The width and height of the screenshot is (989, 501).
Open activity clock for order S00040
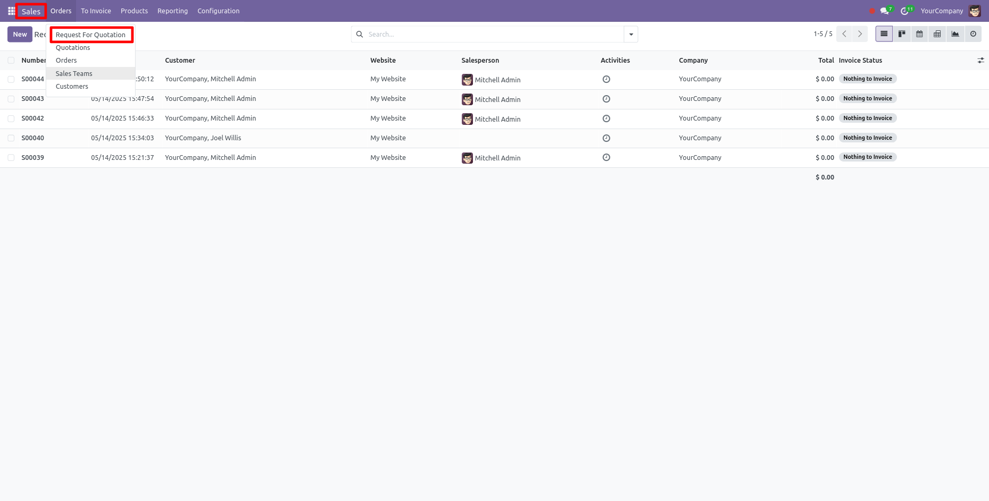pos(606,138)
